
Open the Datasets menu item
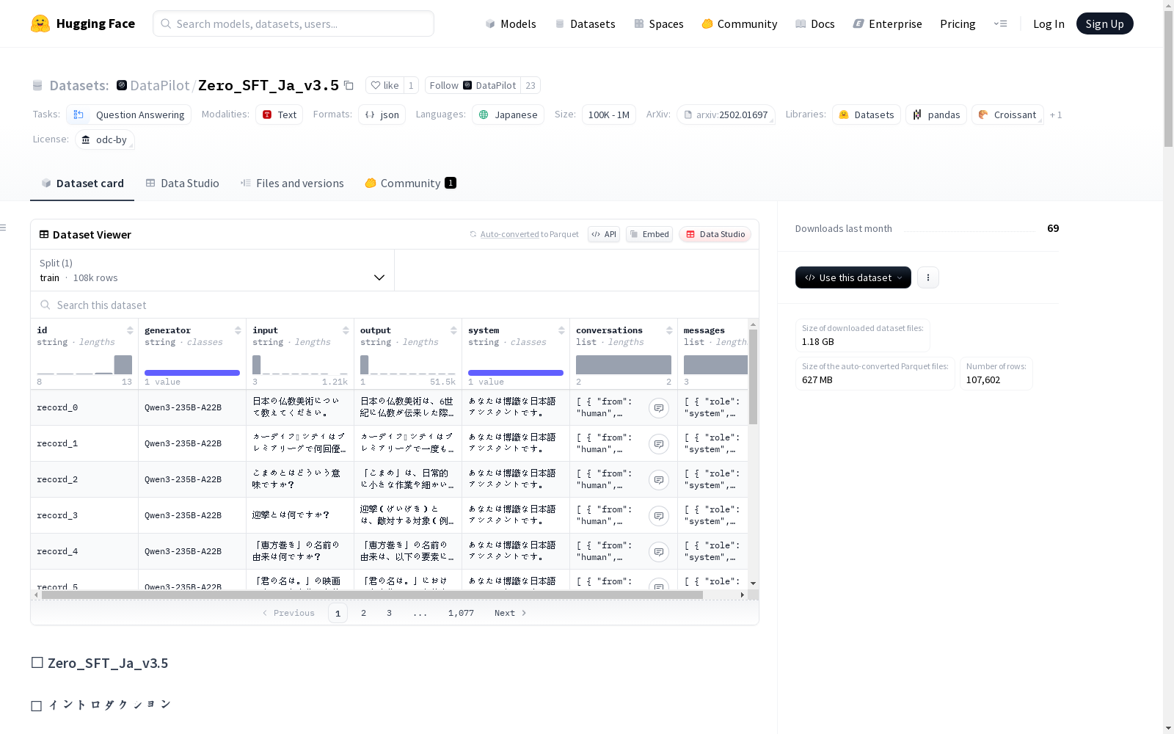click(x=585, y=23)
